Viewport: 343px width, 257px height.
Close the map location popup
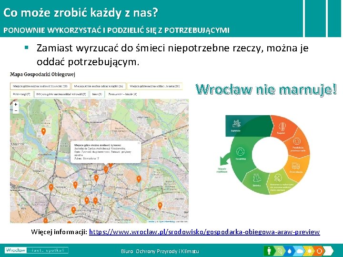138,143
